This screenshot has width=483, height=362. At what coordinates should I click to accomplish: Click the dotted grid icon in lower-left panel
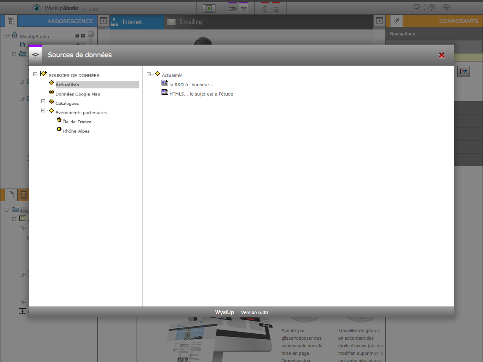tap(23, 218)
